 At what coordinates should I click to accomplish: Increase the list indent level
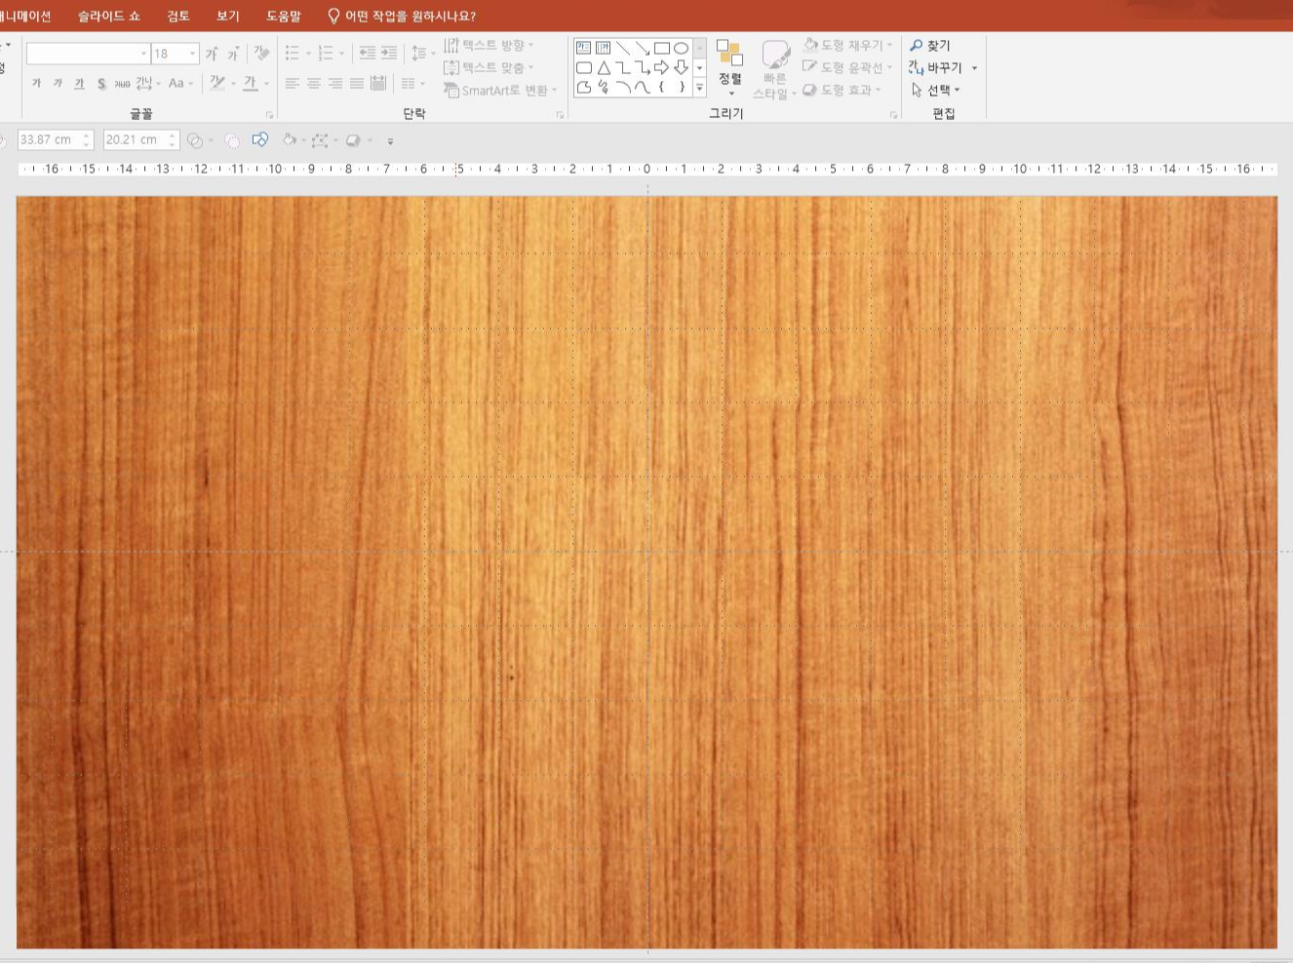pyautogui.click(x=389, y=53)
